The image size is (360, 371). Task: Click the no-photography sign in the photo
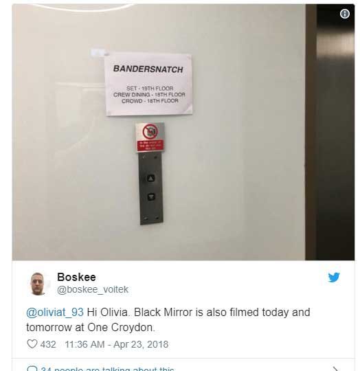click(150, 131)
